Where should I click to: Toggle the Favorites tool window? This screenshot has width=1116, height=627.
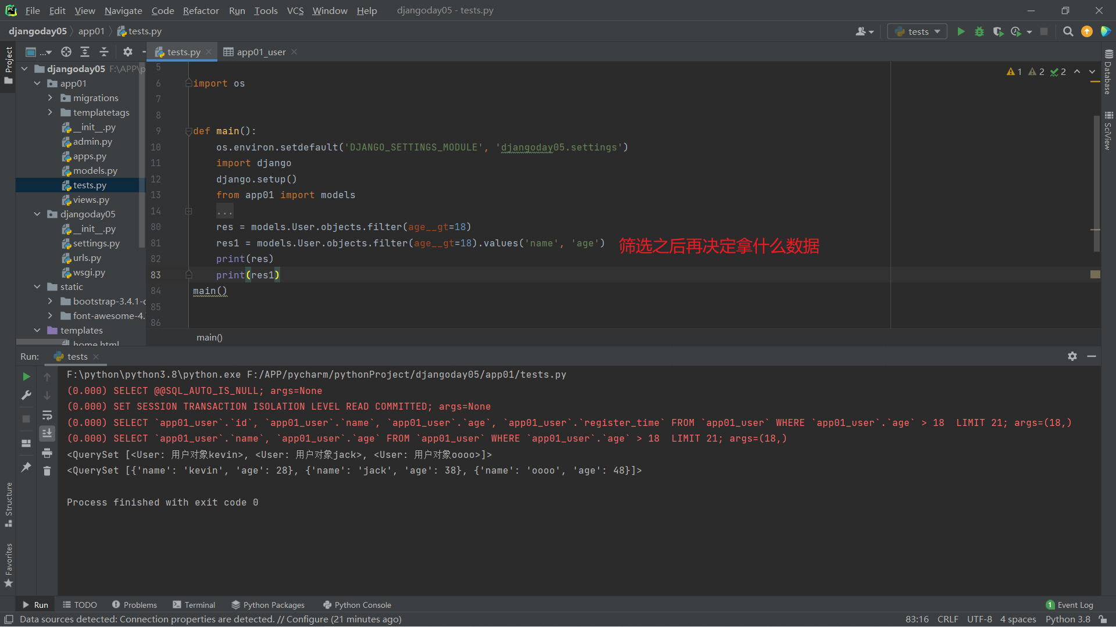click(x=8, y=565)
